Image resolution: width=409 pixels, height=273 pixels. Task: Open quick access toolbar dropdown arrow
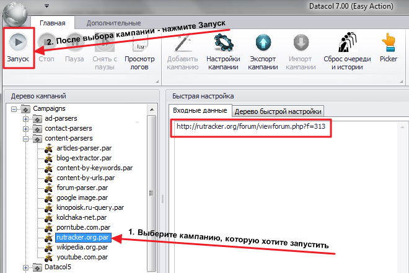click(x=46, y=6)
